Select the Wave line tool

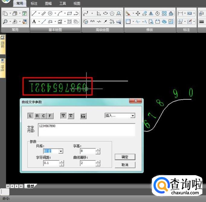[x=92, y=21]
